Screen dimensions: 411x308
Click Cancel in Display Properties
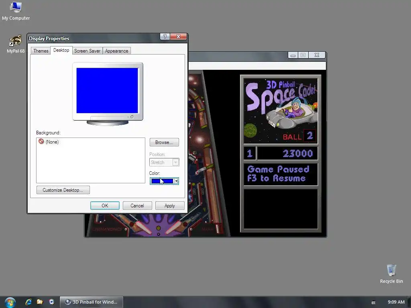(137, 206)
